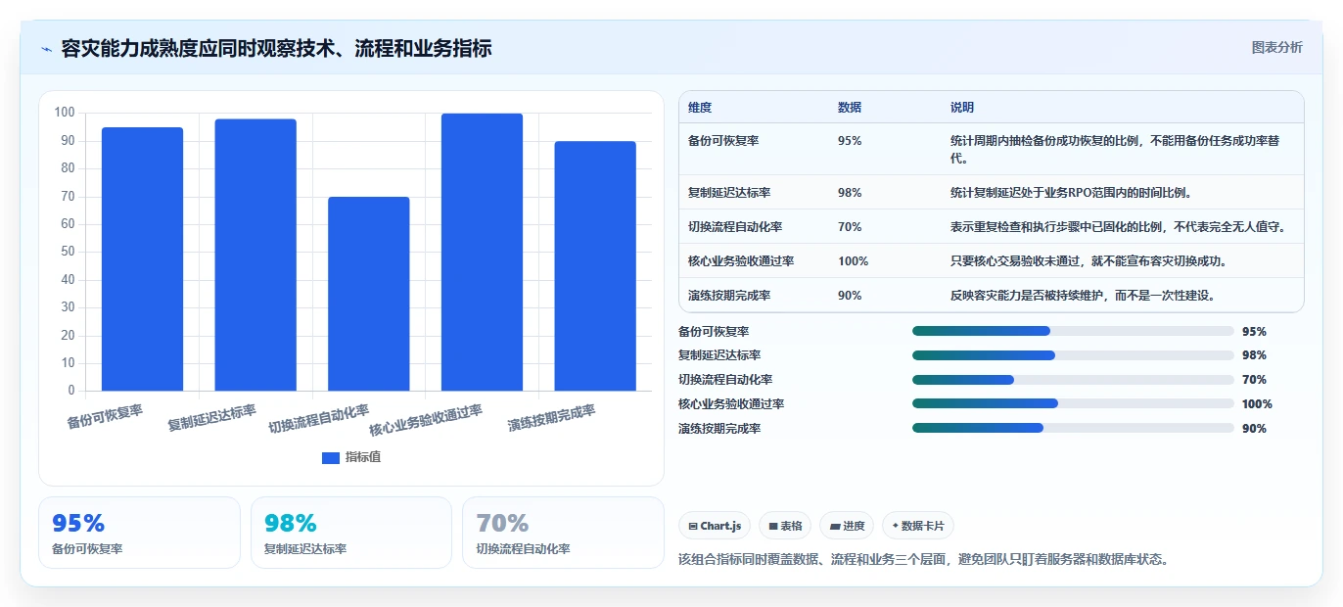
Task: Select the 数据卡片 tag label
Action: (x=923, y=526)
